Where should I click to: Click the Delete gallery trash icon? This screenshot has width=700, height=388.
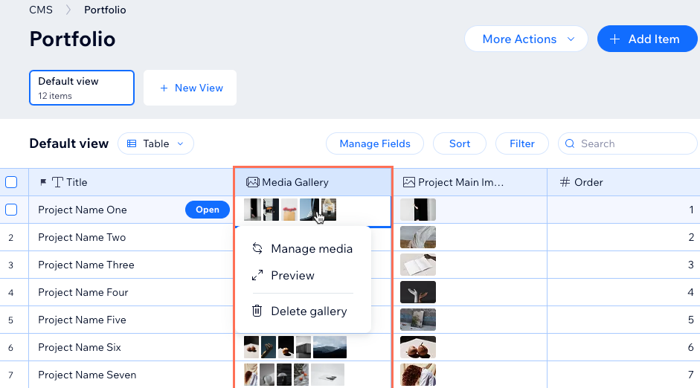(x=257, y=311)
